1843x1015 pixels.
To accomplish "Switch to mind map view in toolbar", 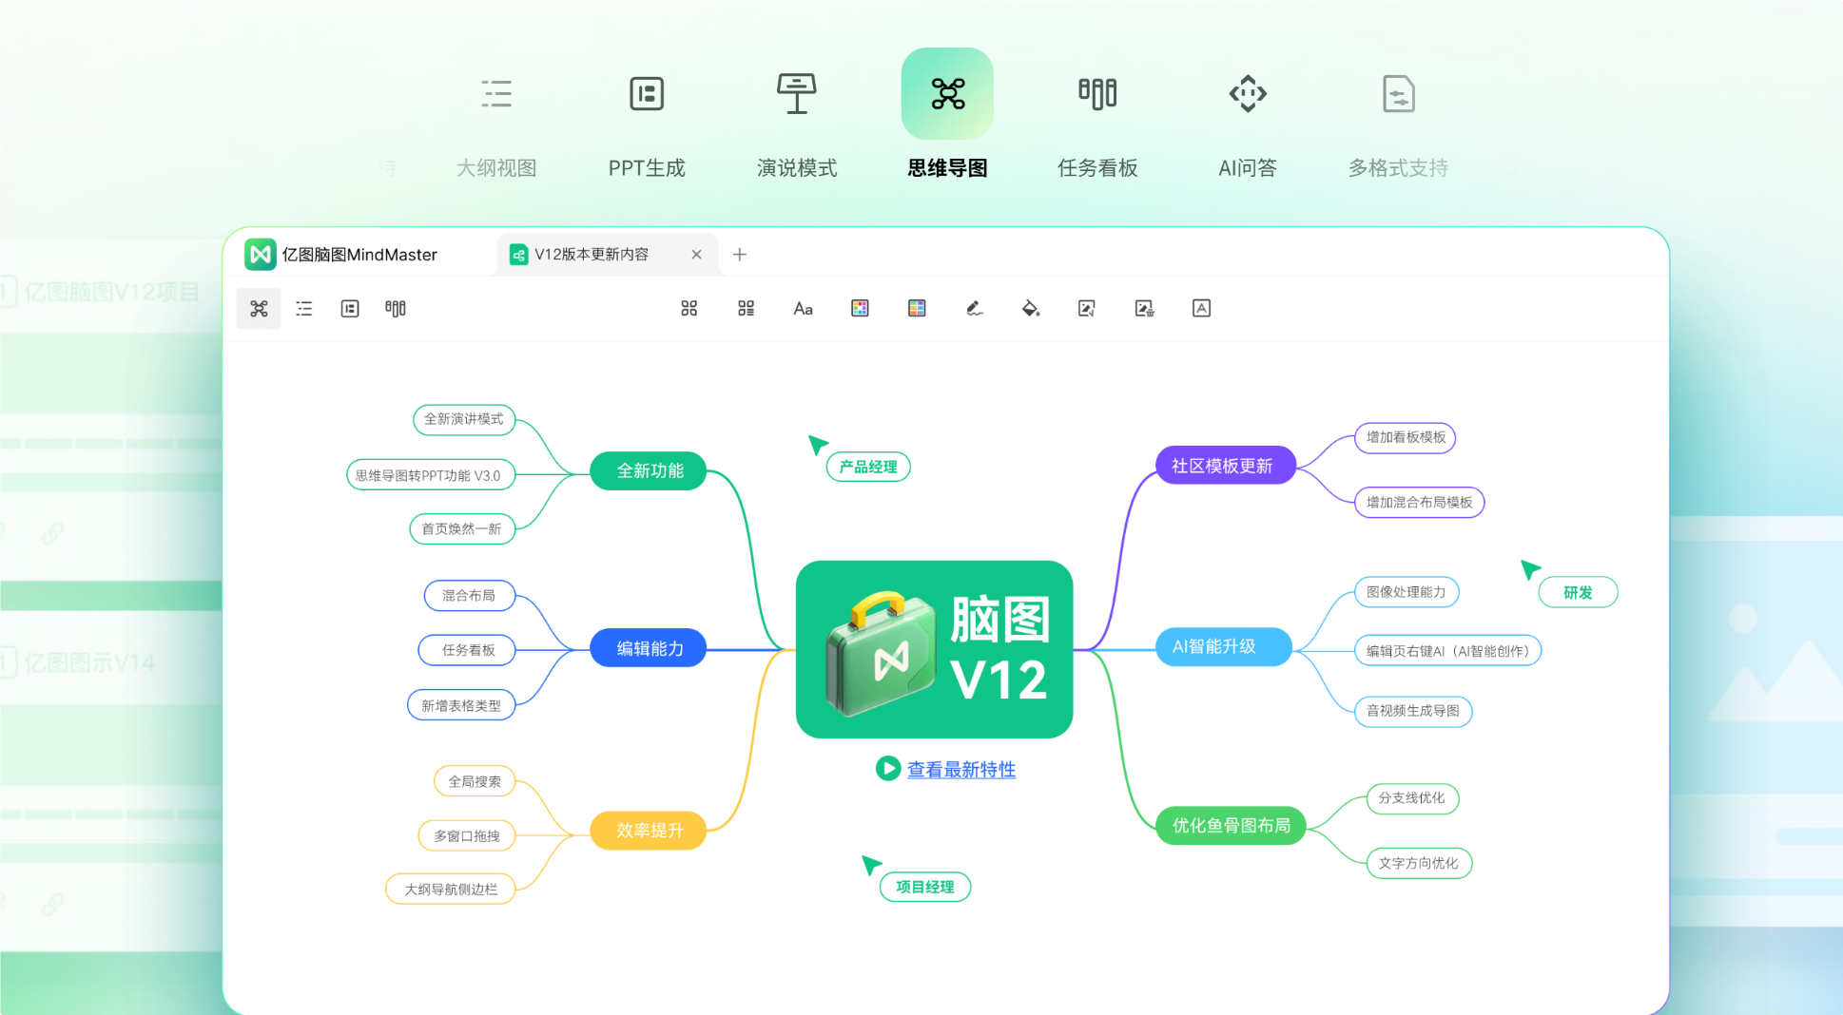I will point(259,308).
